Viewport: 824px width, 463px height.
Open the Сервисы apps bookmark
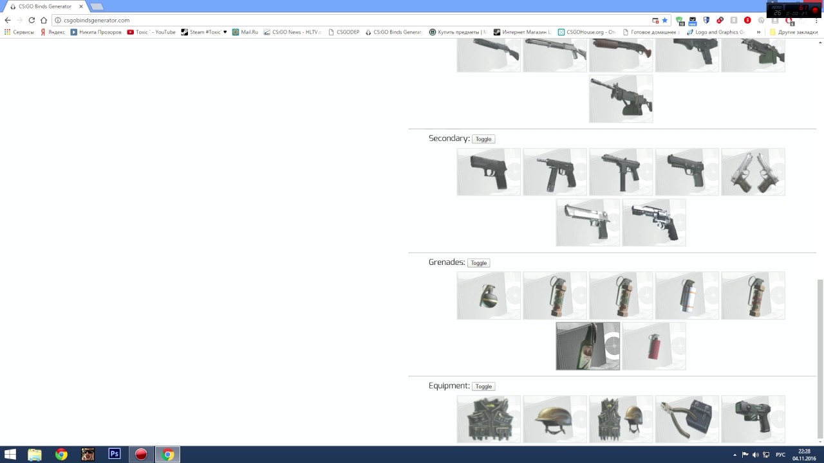[x=19, y=32]
